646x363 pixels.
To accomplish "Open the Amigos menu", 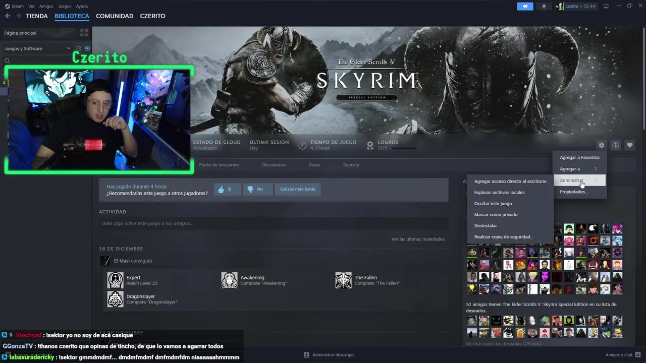I will coord(46,6).
